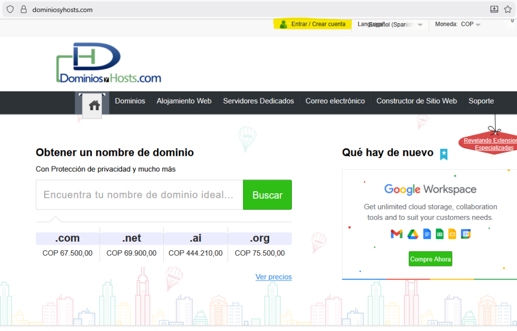The height and width of the screenshot is (331, 517).
Task: Open the Google Slides icon
Action: pyautogui.click(x=452, y=234)
